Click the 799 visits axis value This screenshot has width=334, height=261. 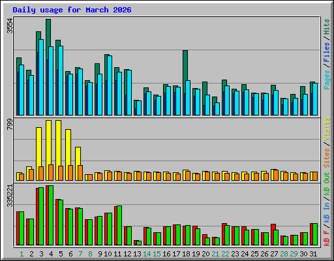click(10, 125)
